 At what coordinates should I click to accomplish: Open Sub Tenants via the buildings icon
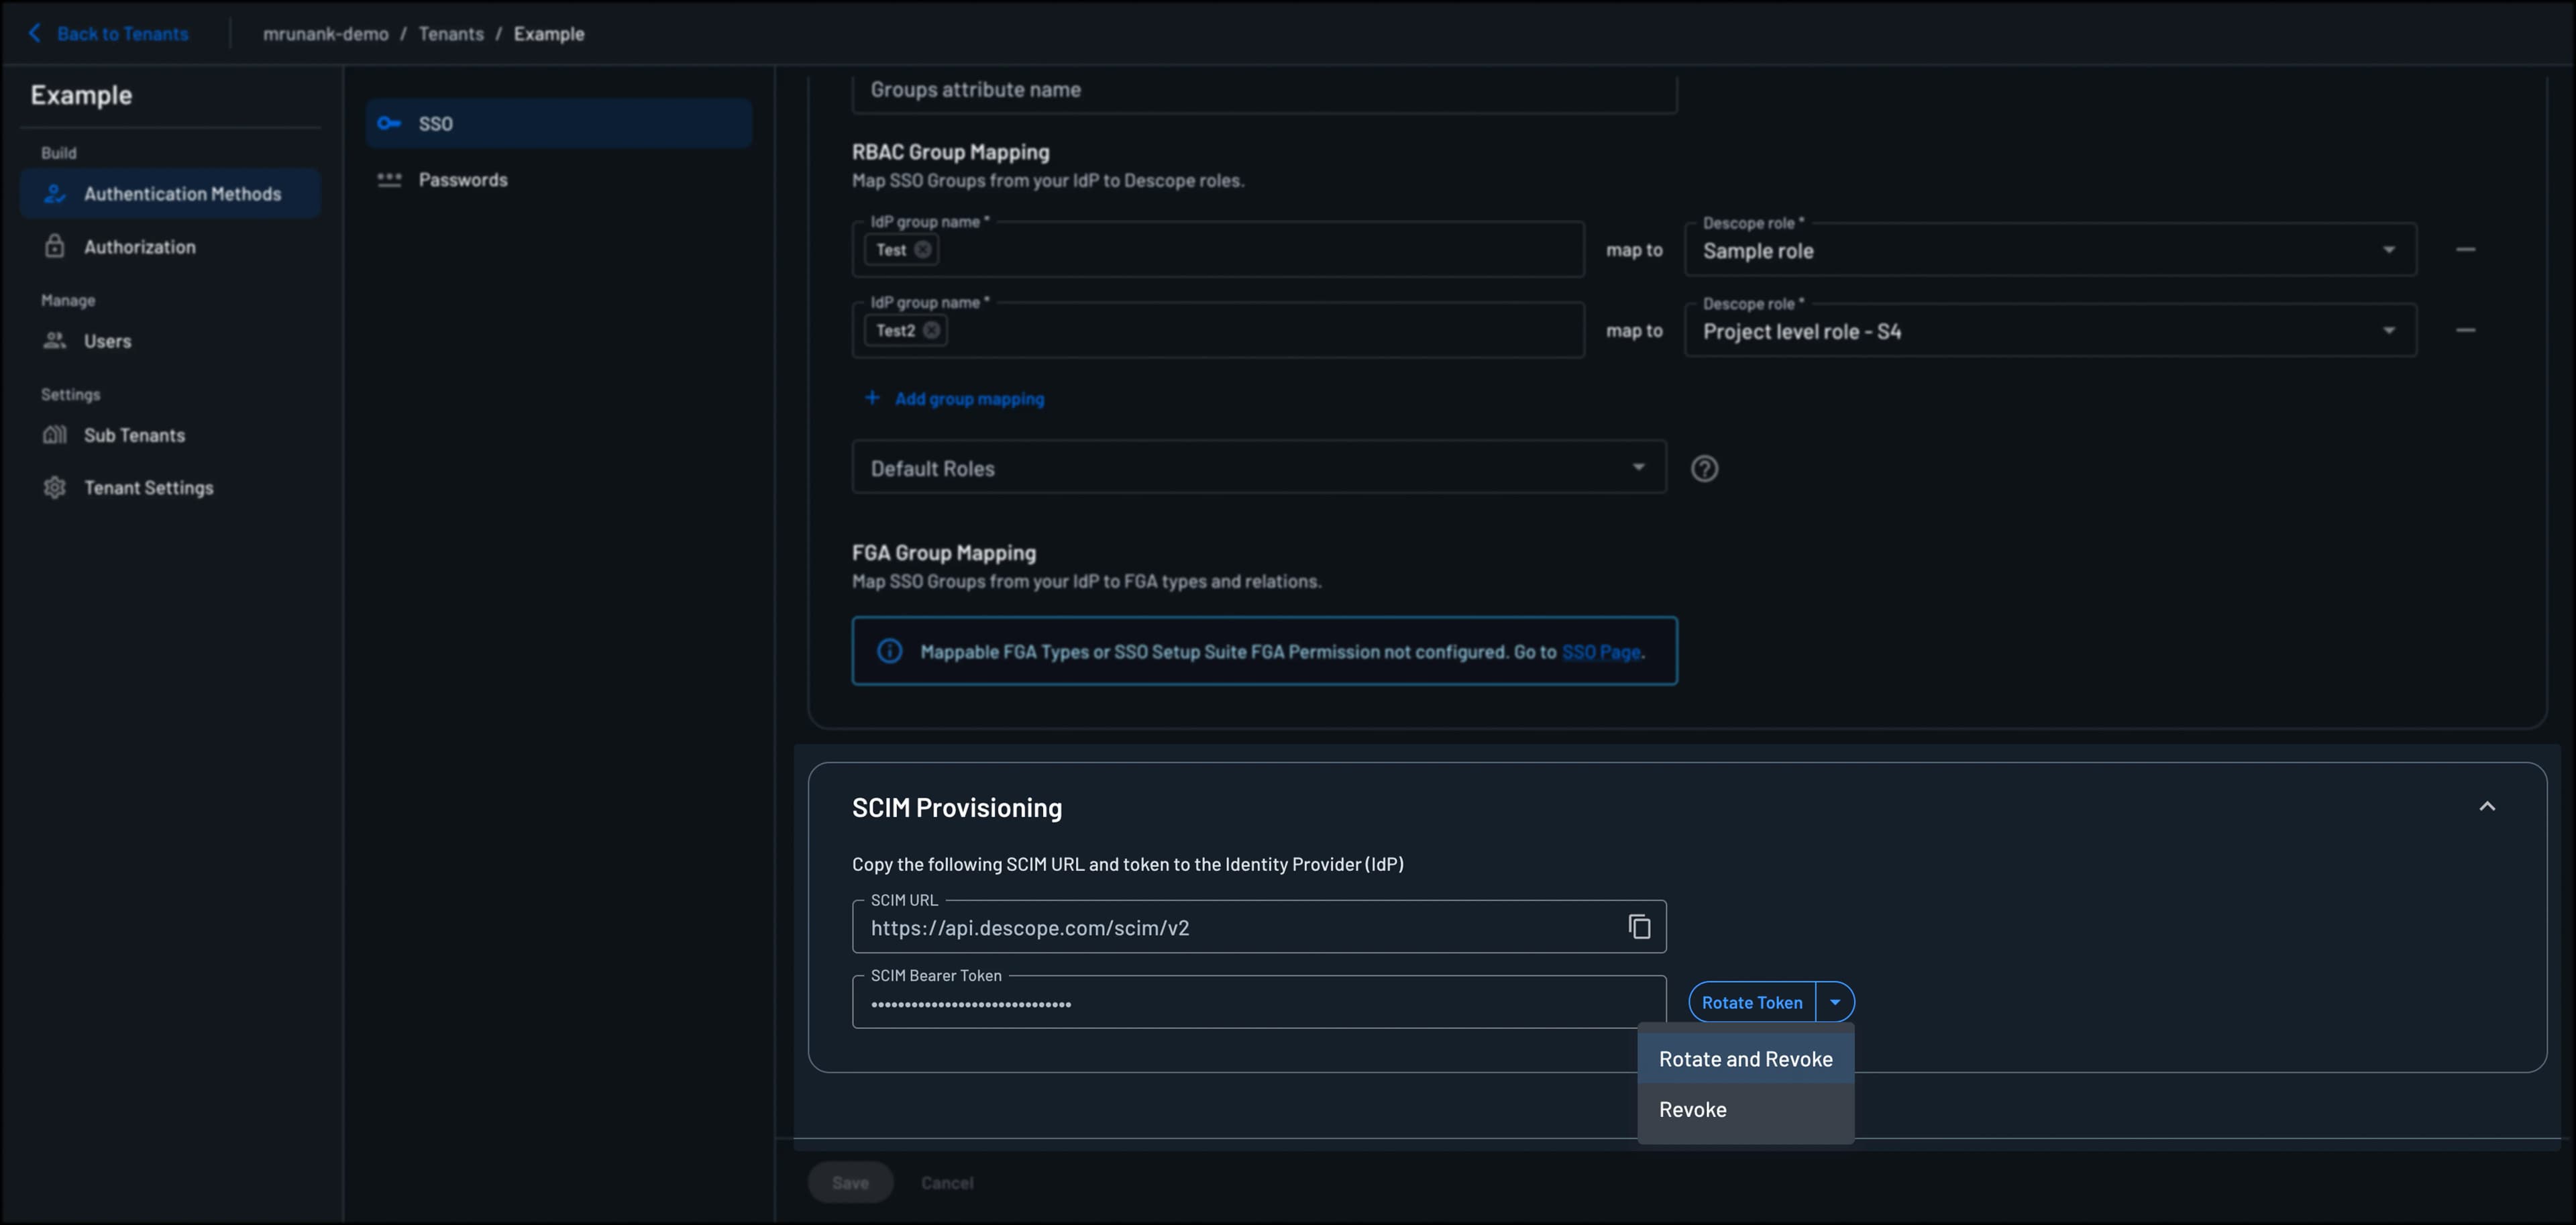coord(55,434)
